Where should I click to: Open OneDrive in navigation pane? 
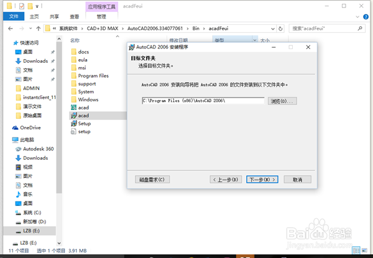[x=26, y=127]
